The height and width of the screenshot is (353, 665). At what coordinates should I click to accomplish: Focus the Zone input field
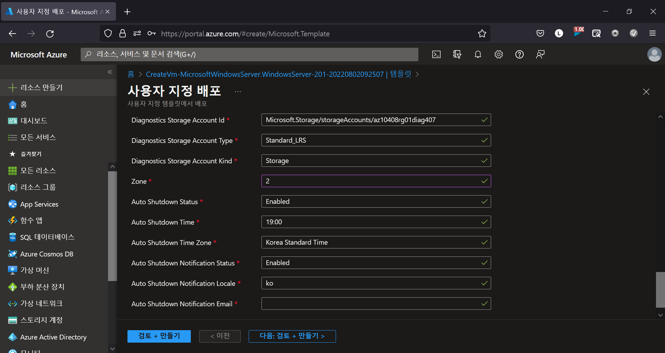coord(376,181)
